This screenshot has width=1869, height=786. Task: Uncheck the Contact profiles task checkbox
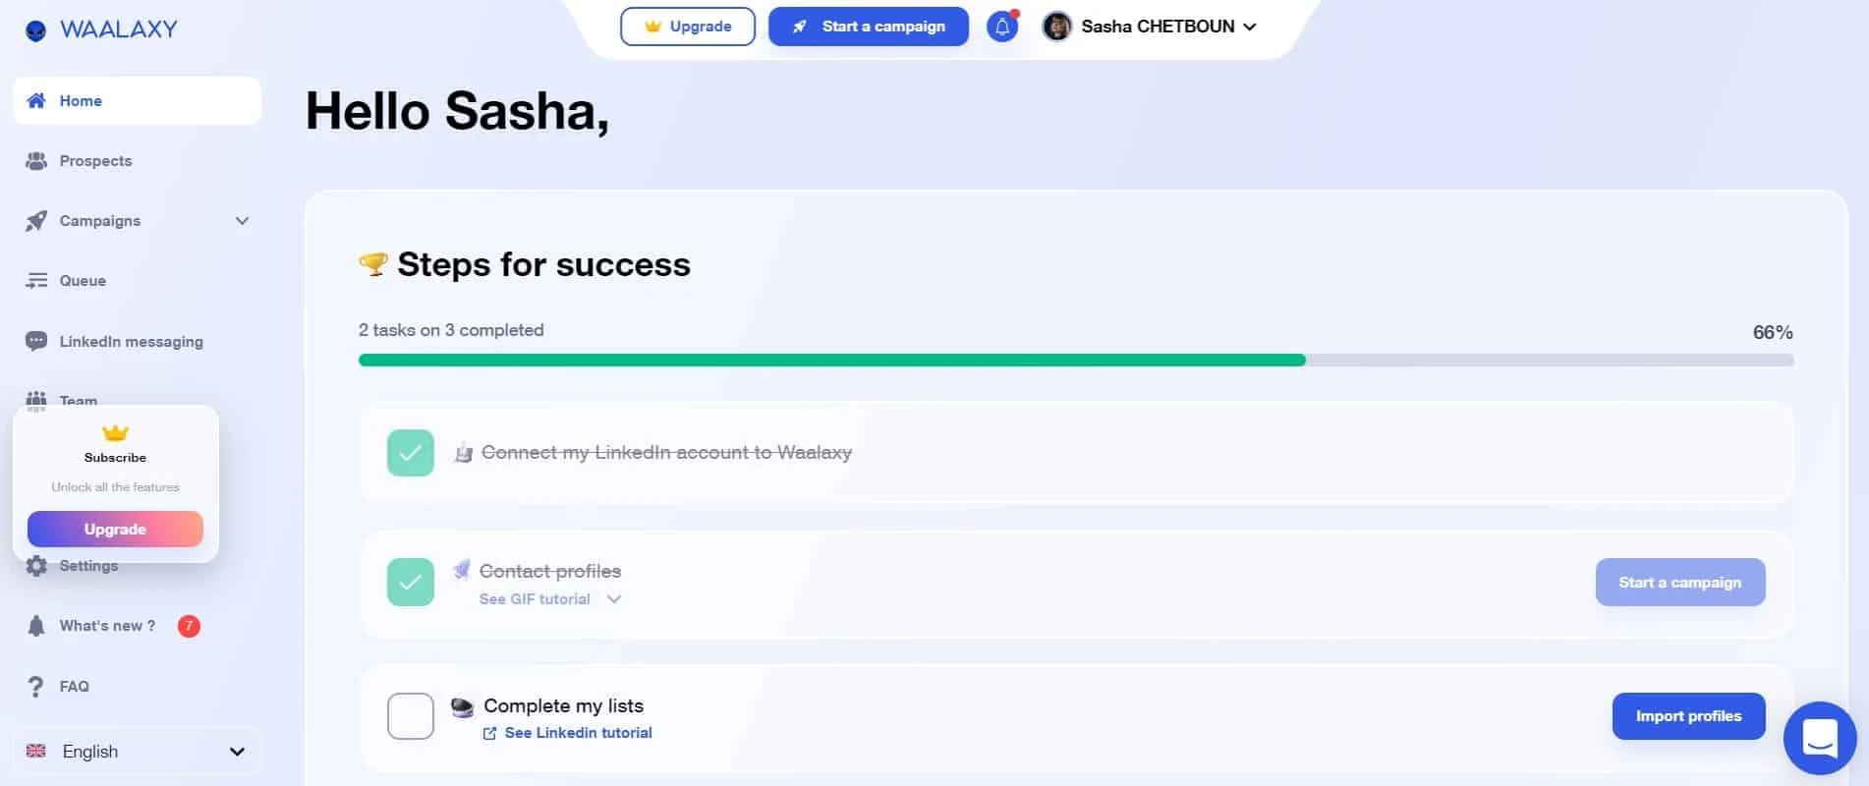point(411,582)
